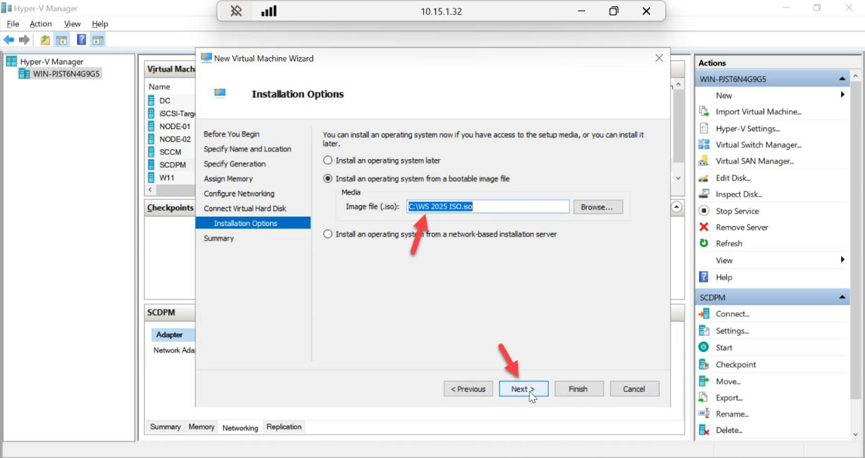Select the SCCM virtual machine row
Screen dimensions: 865x458
pos(170,152)
